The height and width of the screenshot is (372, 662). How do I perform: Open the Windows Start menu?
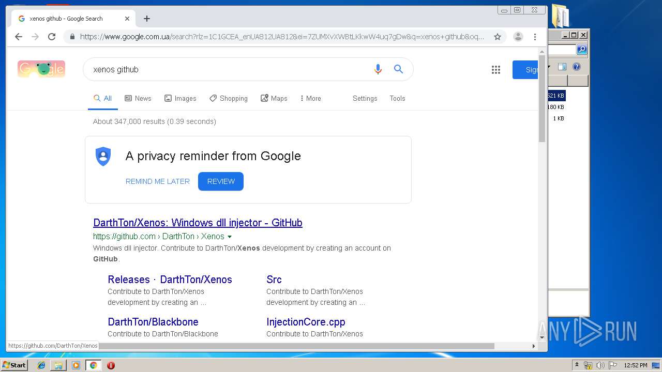(14, 365)
